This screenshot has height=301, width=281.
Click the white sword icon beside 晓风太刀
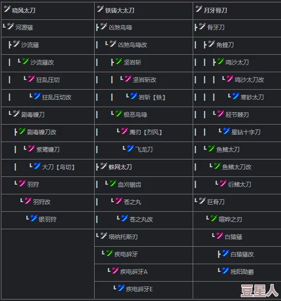(x=7, y=9)
